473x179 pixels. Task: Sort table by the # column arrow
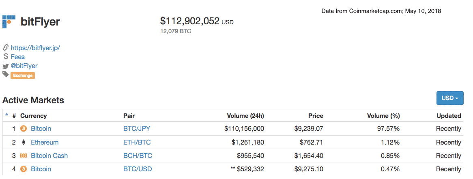click(x=6, y=115)
